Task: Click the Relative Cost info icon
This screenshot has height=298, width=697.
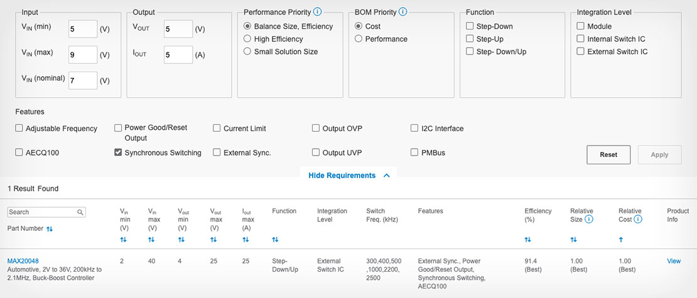Action: tap(638, 220)
